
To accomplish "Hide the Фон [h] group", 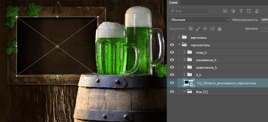I will pyautogui.click(x=172, y=92).
